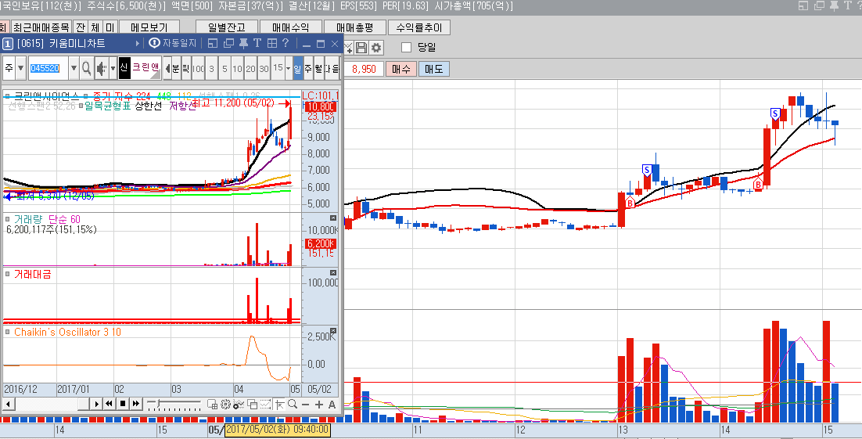Open the 수익률추이 tab

click(x=418, y=27)
